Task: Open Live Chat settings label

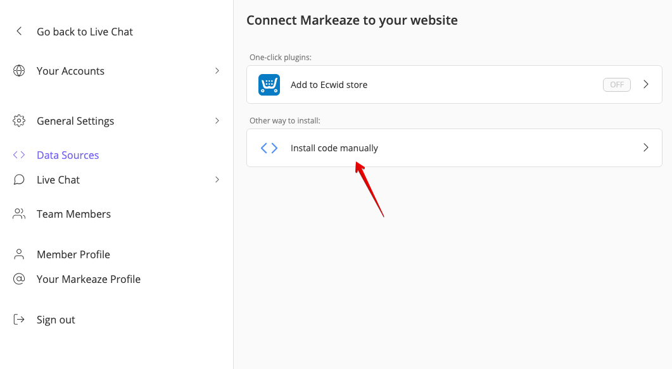Action: (x=58, y=180)
